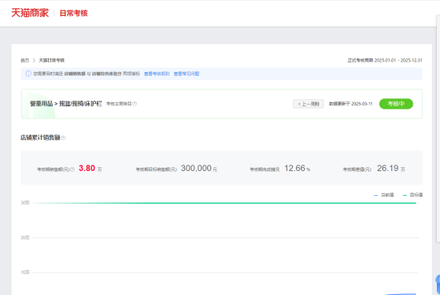Click the help icon next to 考核主营类目

coord(134,104)
